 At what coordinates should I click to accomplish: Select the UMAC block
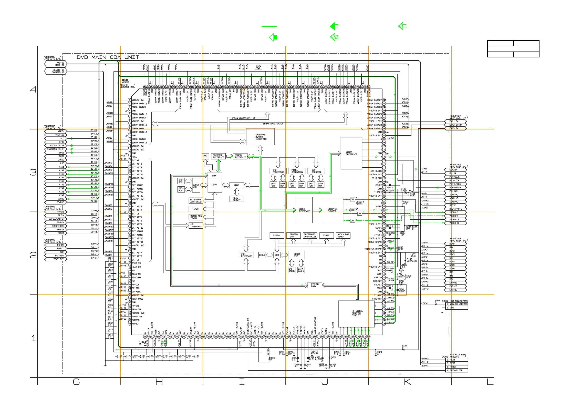point(237,185)
